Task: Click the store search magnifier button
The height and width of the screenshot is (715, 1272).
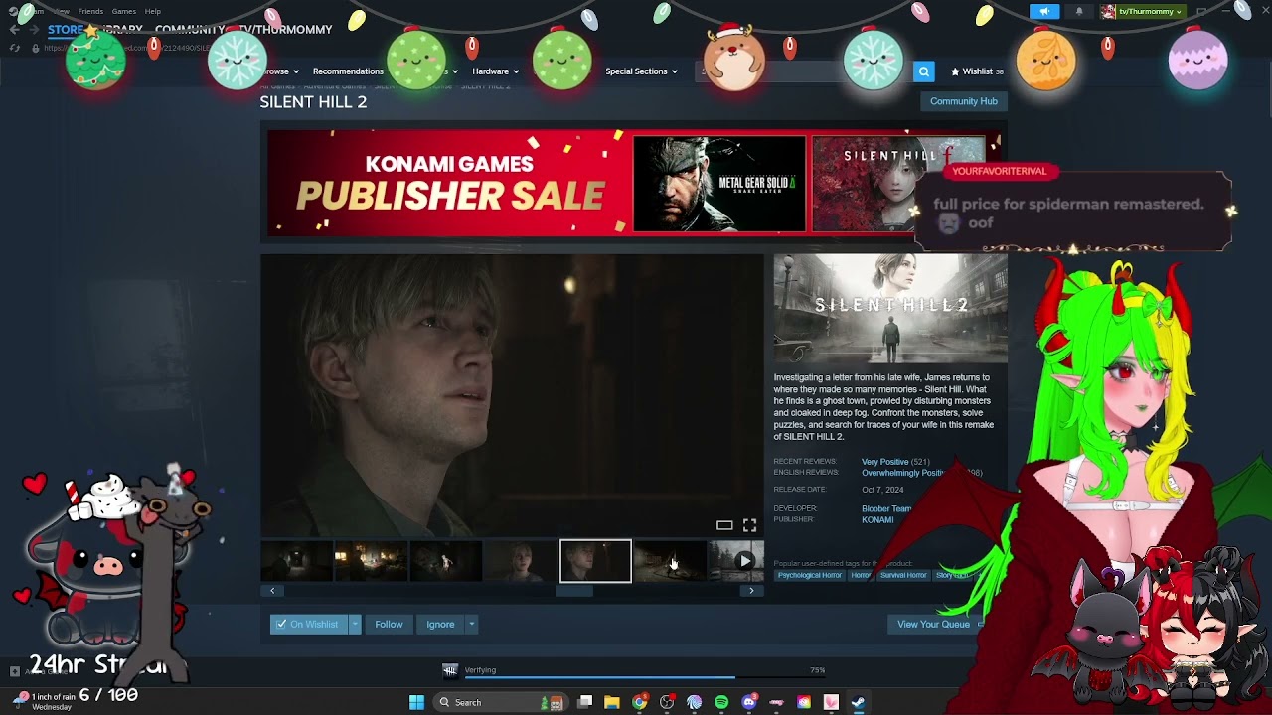Action: click(x=924, y=71)
